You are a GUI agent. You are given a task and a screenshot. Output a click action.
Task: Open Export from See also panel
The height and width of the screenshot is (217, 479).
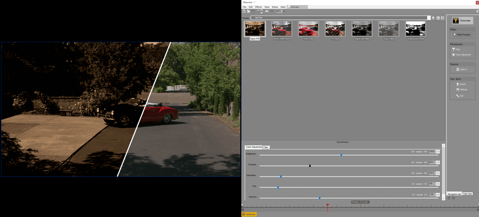click(462, 84)
